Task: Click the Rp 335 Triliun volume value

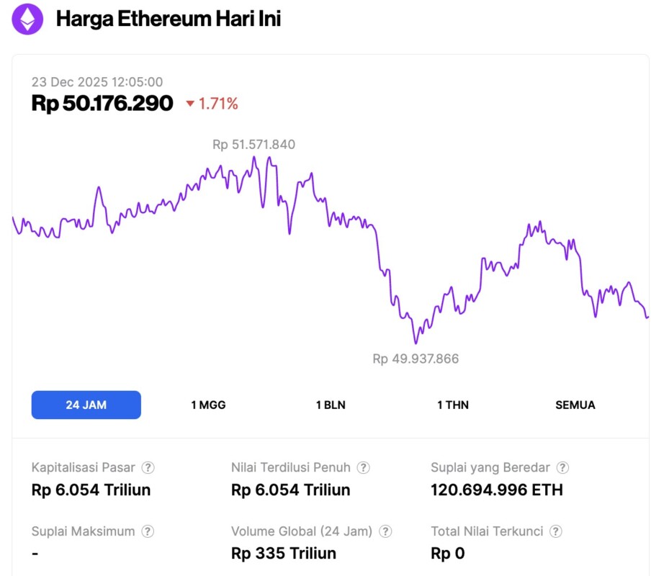Action: [x=284, y=554]
